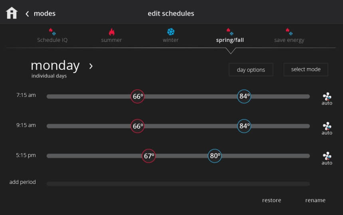Switch to the winter schedule tab
Screen dimensions: 343x215
pos(171,40)
